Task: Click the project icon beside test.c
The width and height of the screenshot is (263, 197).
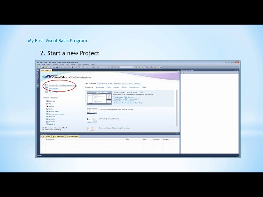Action: pos(47,109)
